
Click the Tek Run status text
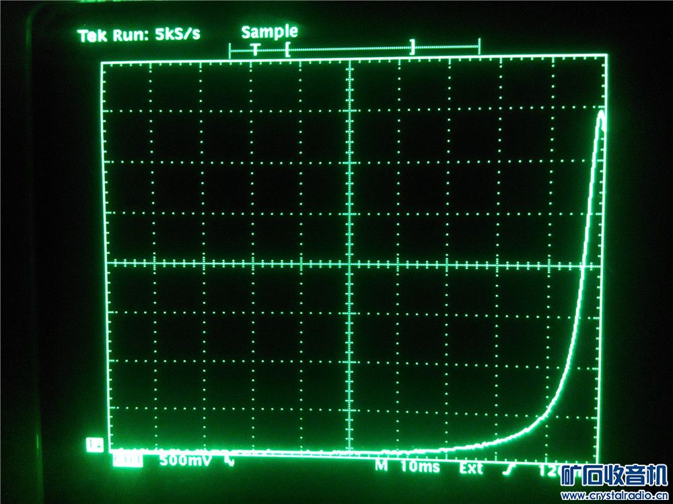(113, 36)
